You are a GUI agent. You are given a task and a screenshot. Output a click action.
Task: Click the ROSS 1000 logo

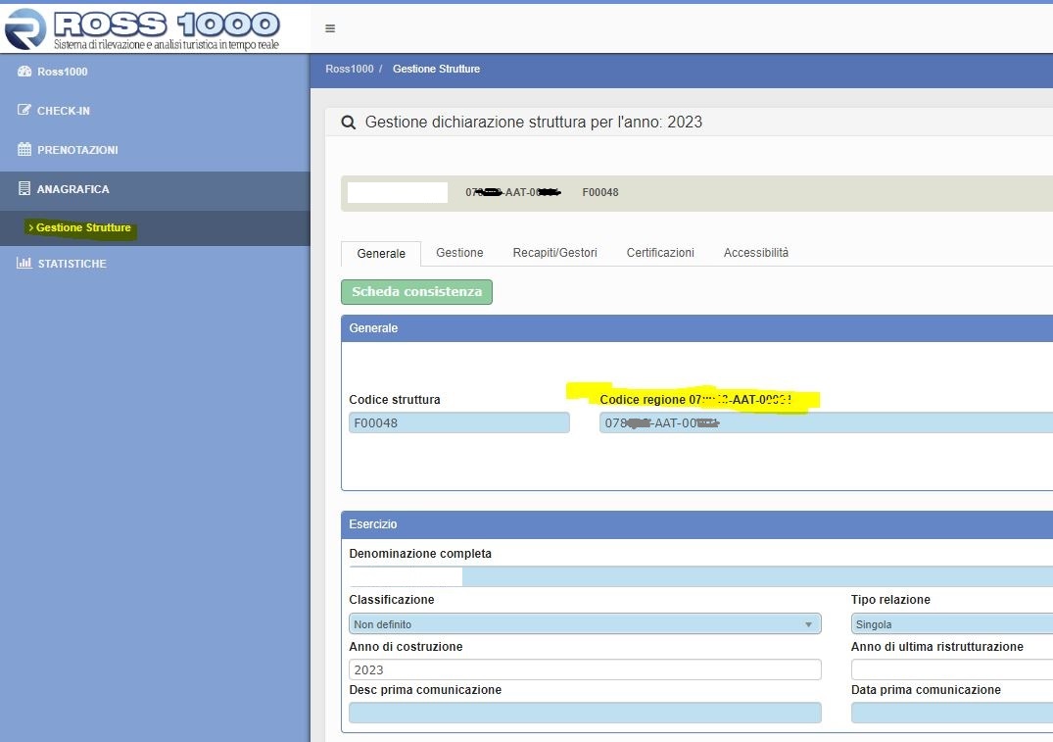coord(142,28)
